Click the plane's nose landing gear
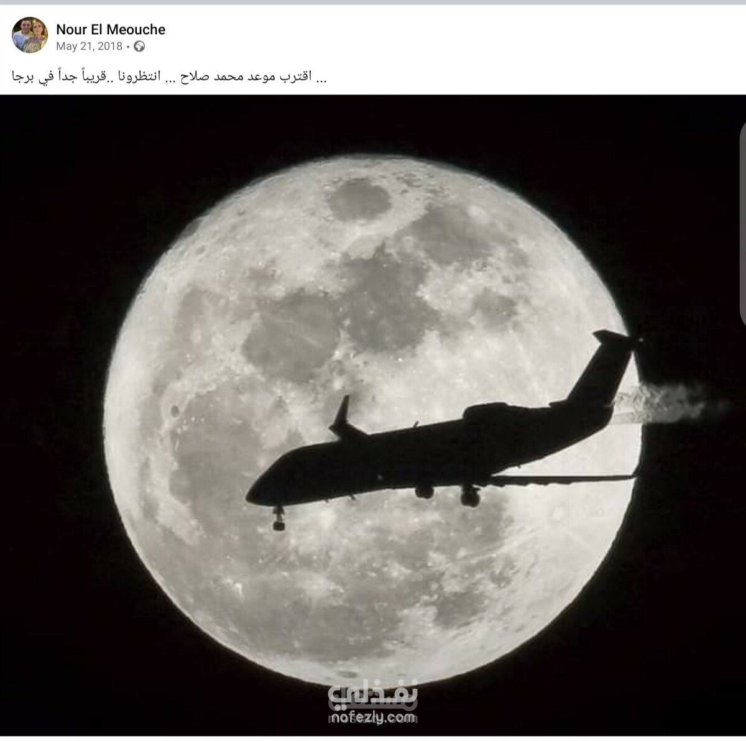Viewport: 746px width, 741px height. coord(278,518)
